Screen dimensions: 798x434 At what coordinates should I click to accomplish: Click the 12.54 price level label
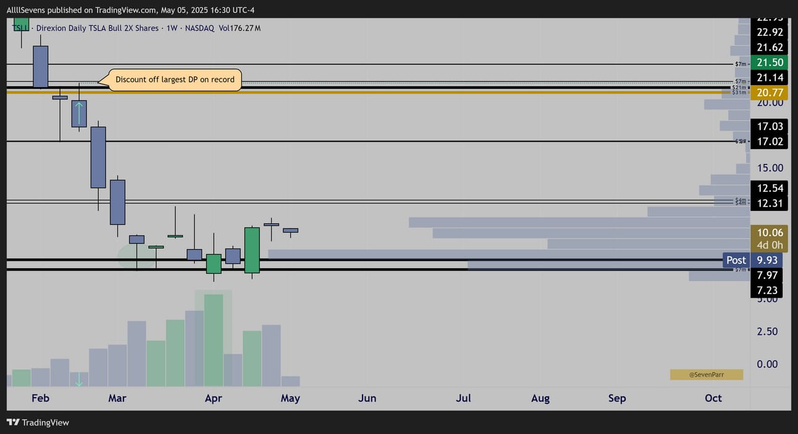coord(769,188)
